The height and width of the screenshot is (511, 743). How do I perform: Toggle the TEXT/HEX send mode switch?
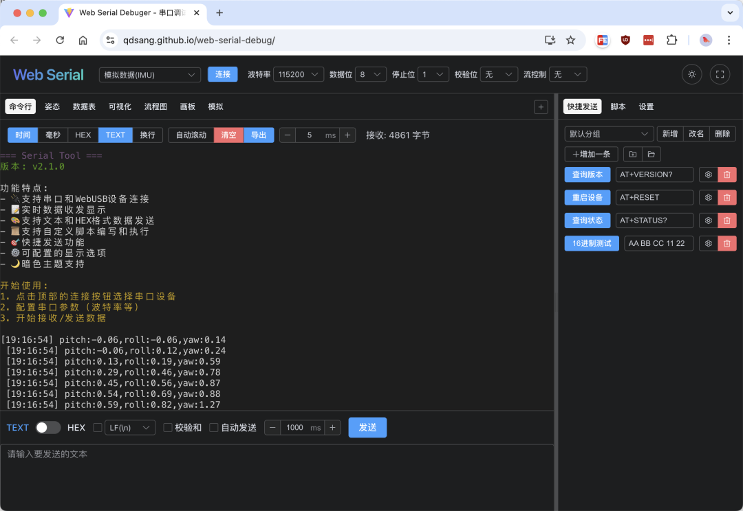48,427
